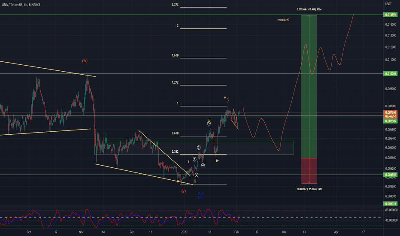400x236 pixels.
Task: Click the orange (v) wave label
Action: pos(183,191)
